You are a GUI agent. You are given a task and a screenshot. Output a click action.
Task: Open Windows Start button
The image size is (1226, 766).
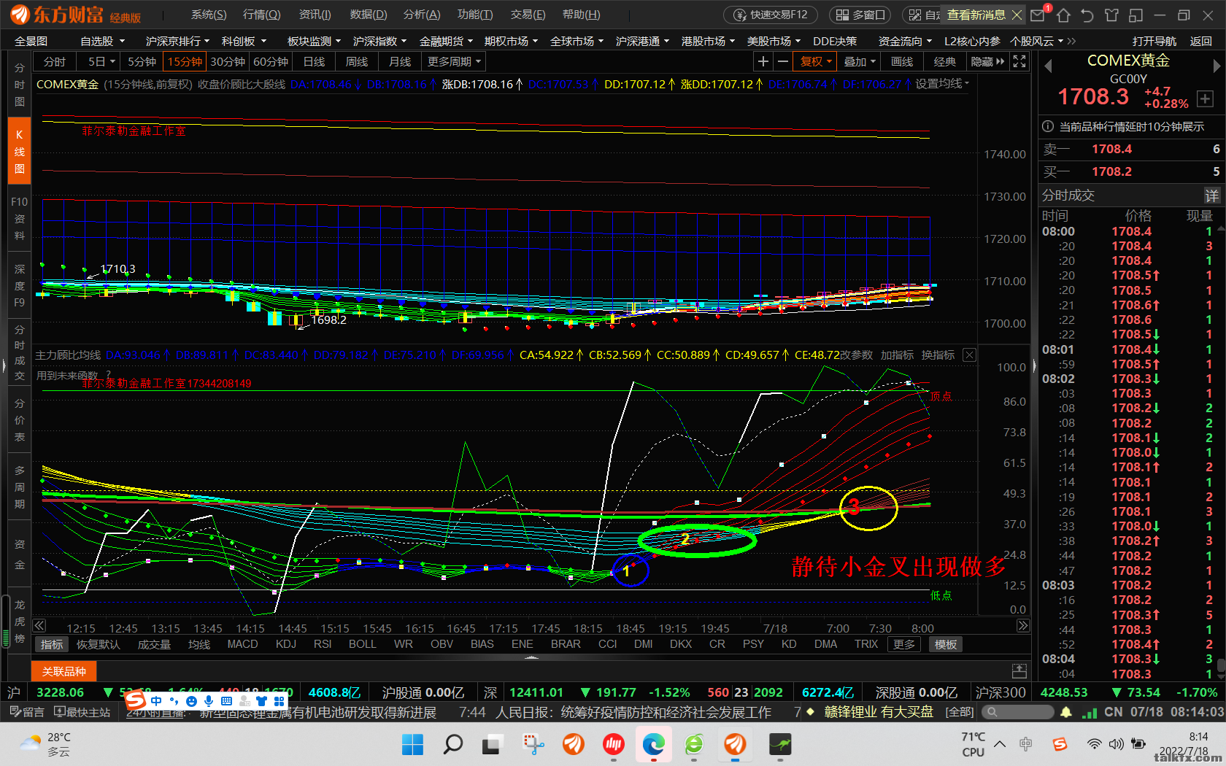point(412,745)
